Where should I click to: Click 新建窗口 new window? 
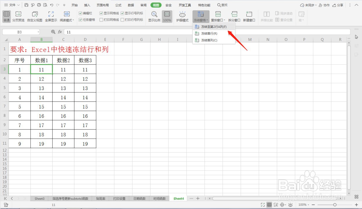(249, 17)
